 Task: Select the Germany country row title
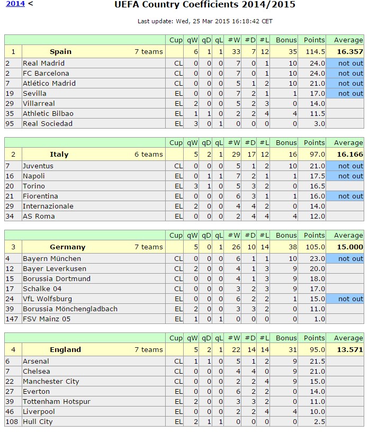tap(67, 247)
